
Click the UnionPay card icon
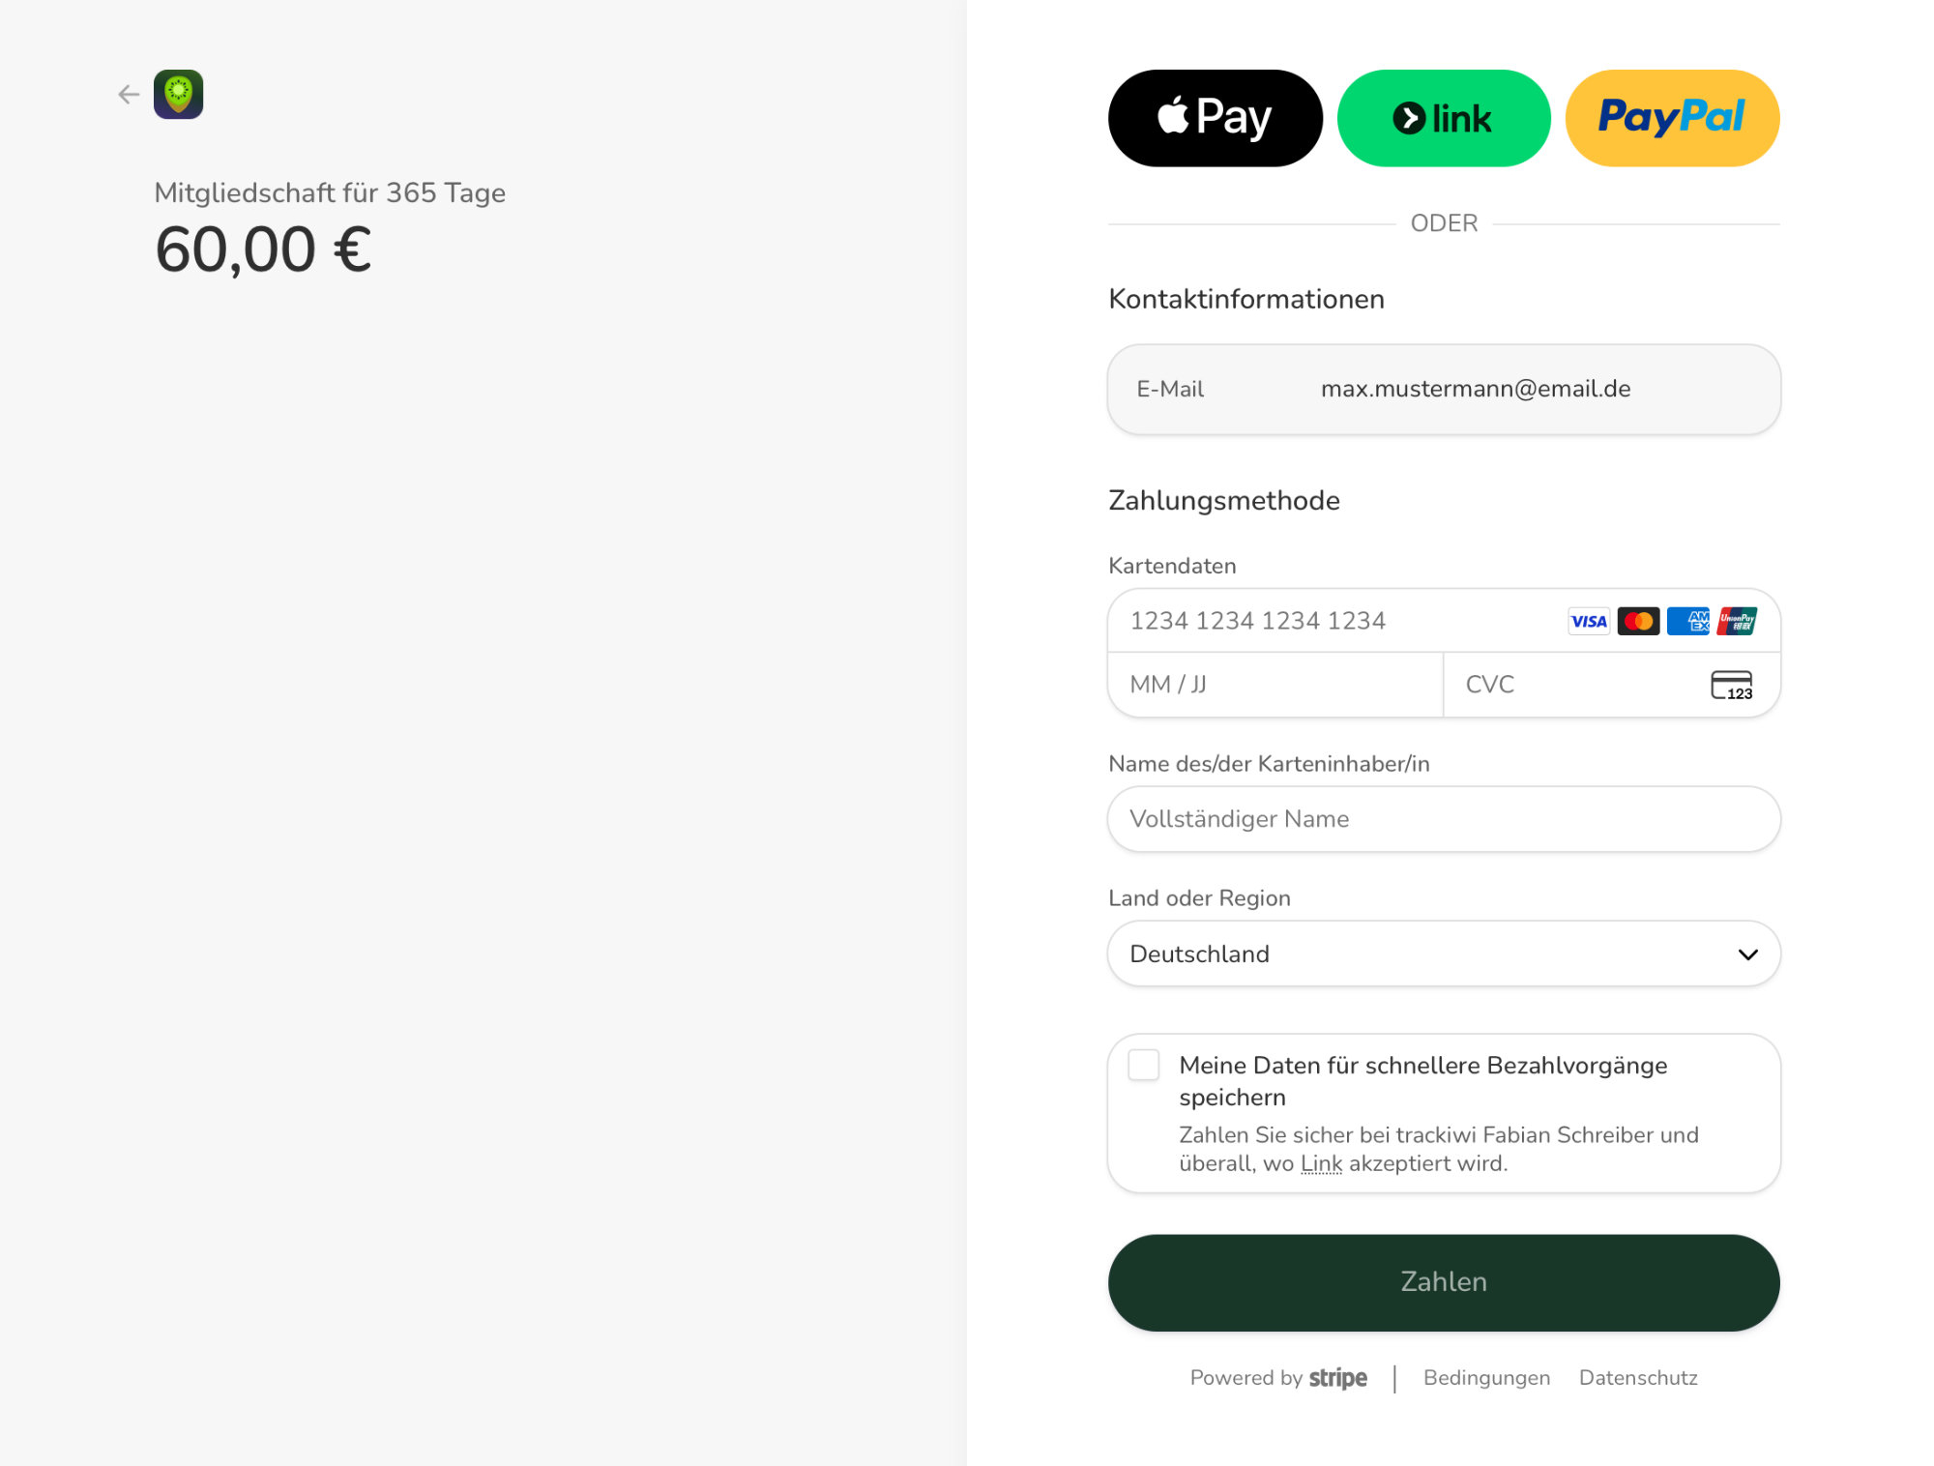click(1738, 622)
